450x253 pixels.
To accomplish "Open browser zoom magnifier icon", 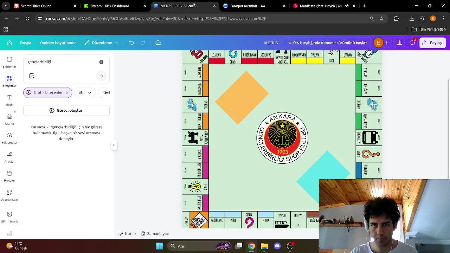I will click(x=372, y=19).
